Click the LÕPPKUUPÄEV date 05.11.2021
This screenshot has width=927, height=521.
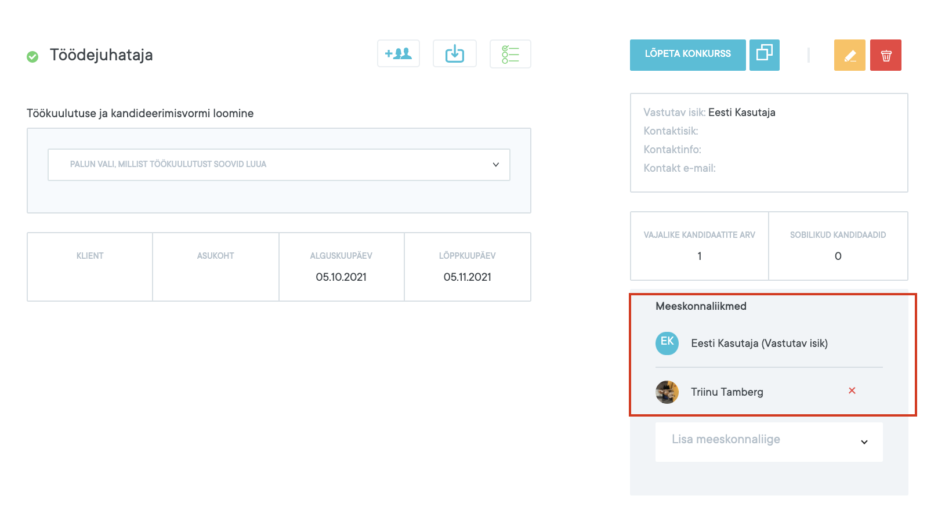click(467, 277)
